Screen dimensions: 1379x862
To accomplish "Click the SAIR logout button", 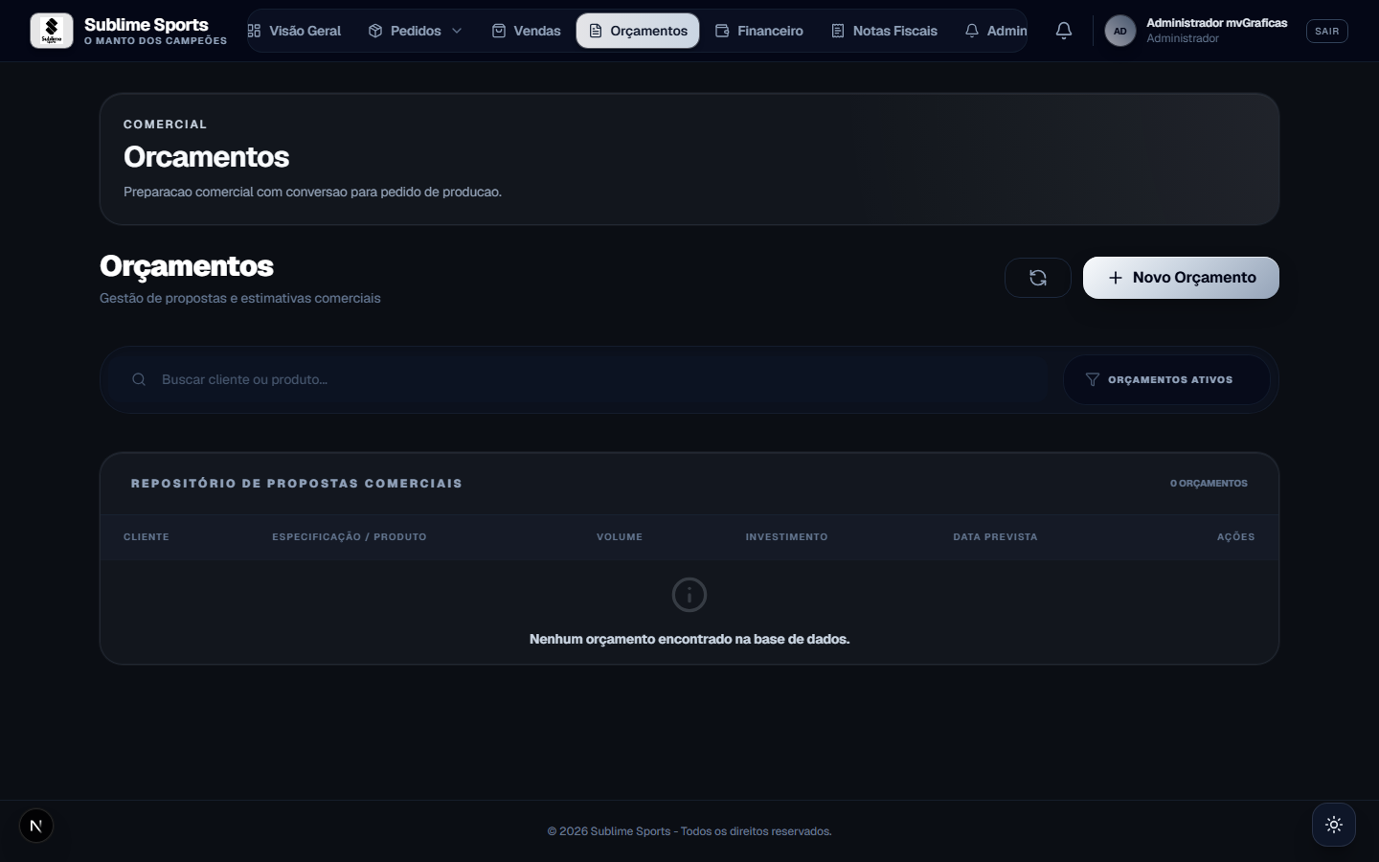I will [1327, 31].
